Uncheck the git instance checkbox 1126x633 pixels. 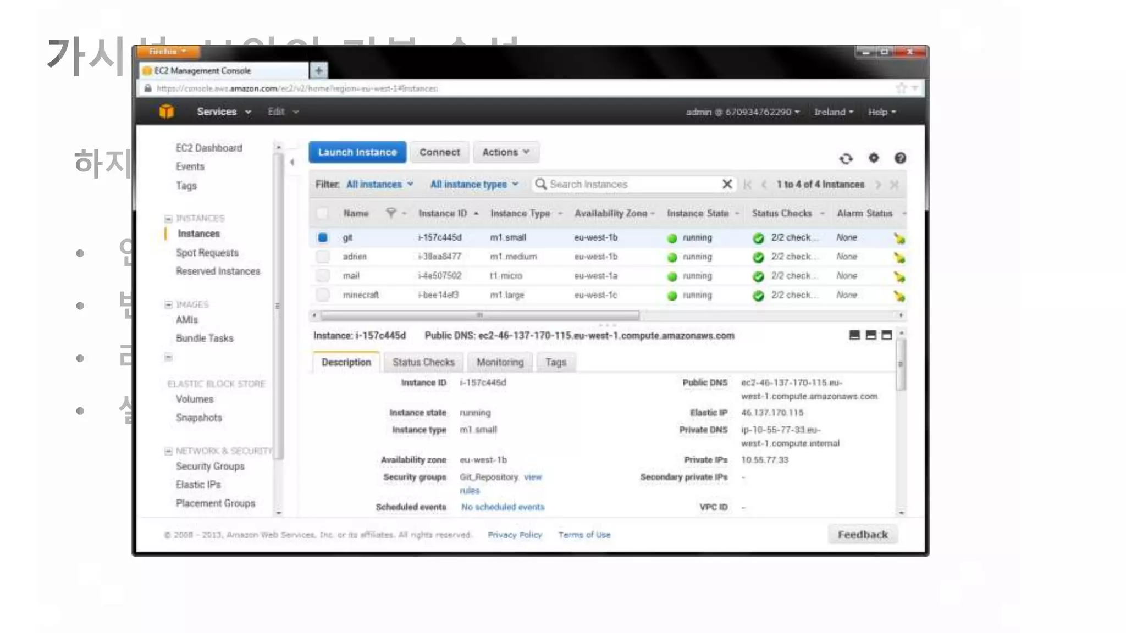point(323,237)
